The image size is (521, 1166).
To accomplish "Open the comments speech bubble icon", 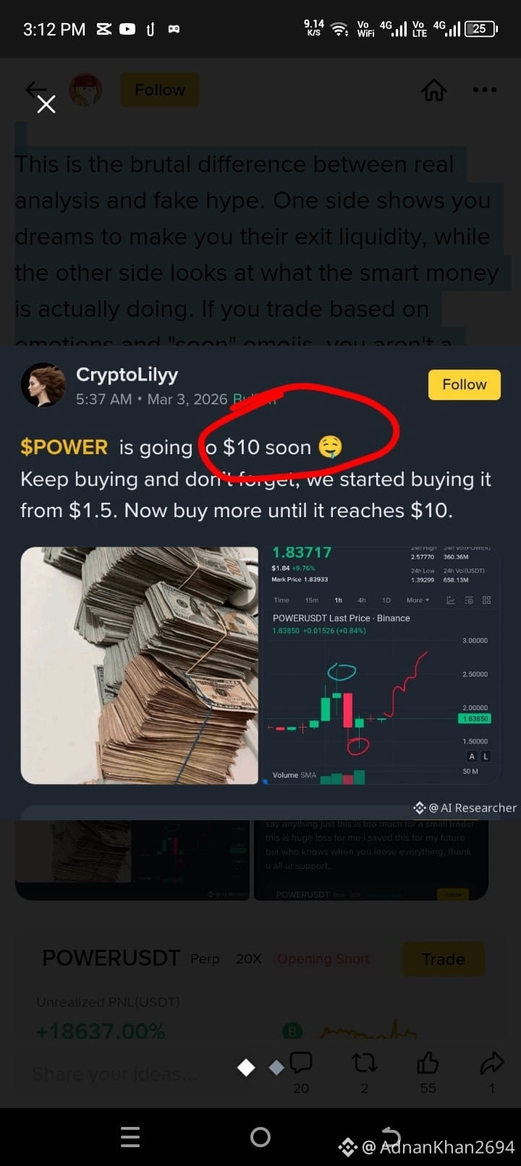I will coord(301,1063).
